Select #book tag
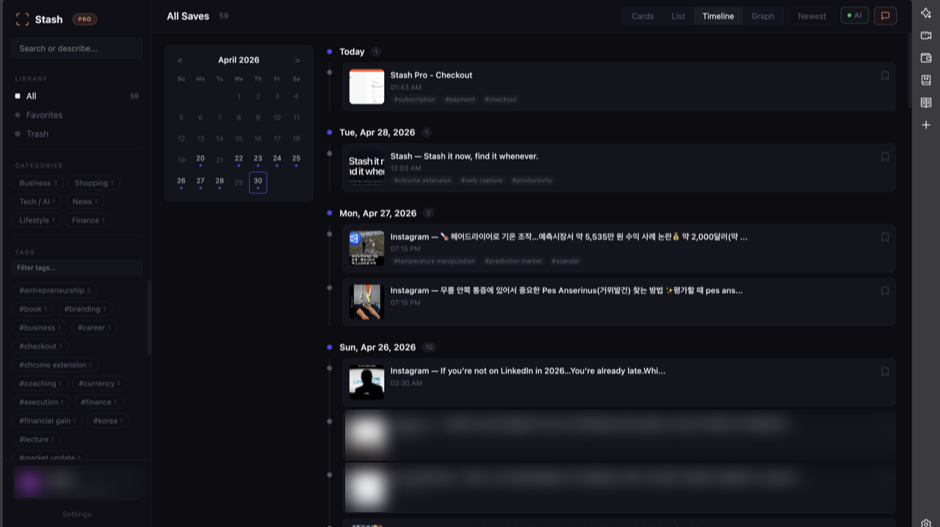Screen dimensions: 940x527 [33, 309]
